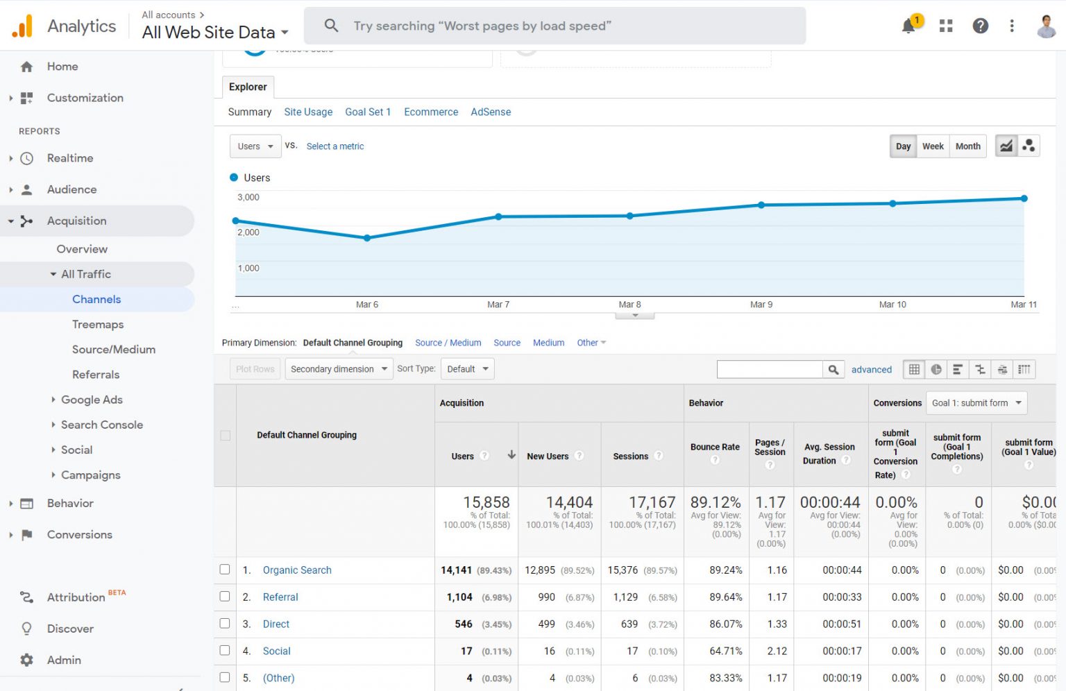Select the comparison view icon
The image size is (1066, 691).
(x=980, y=369)
